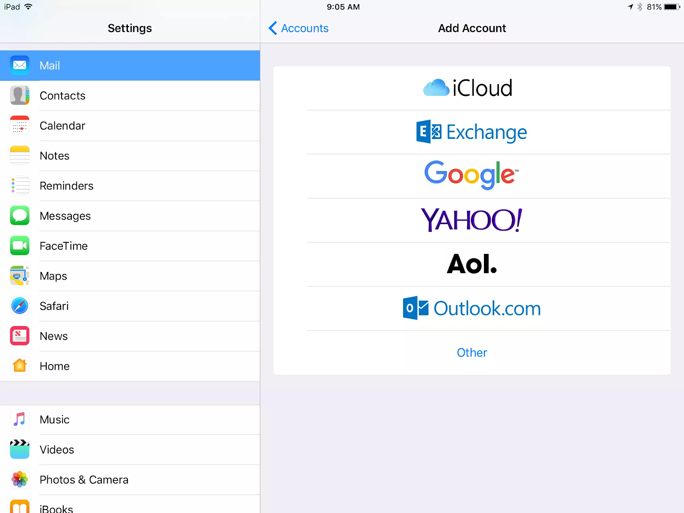Image resolution: width=684 pixels, height=513 pixels.
Task: Tap the Maps app icon
Action: [x=20, y=276]
